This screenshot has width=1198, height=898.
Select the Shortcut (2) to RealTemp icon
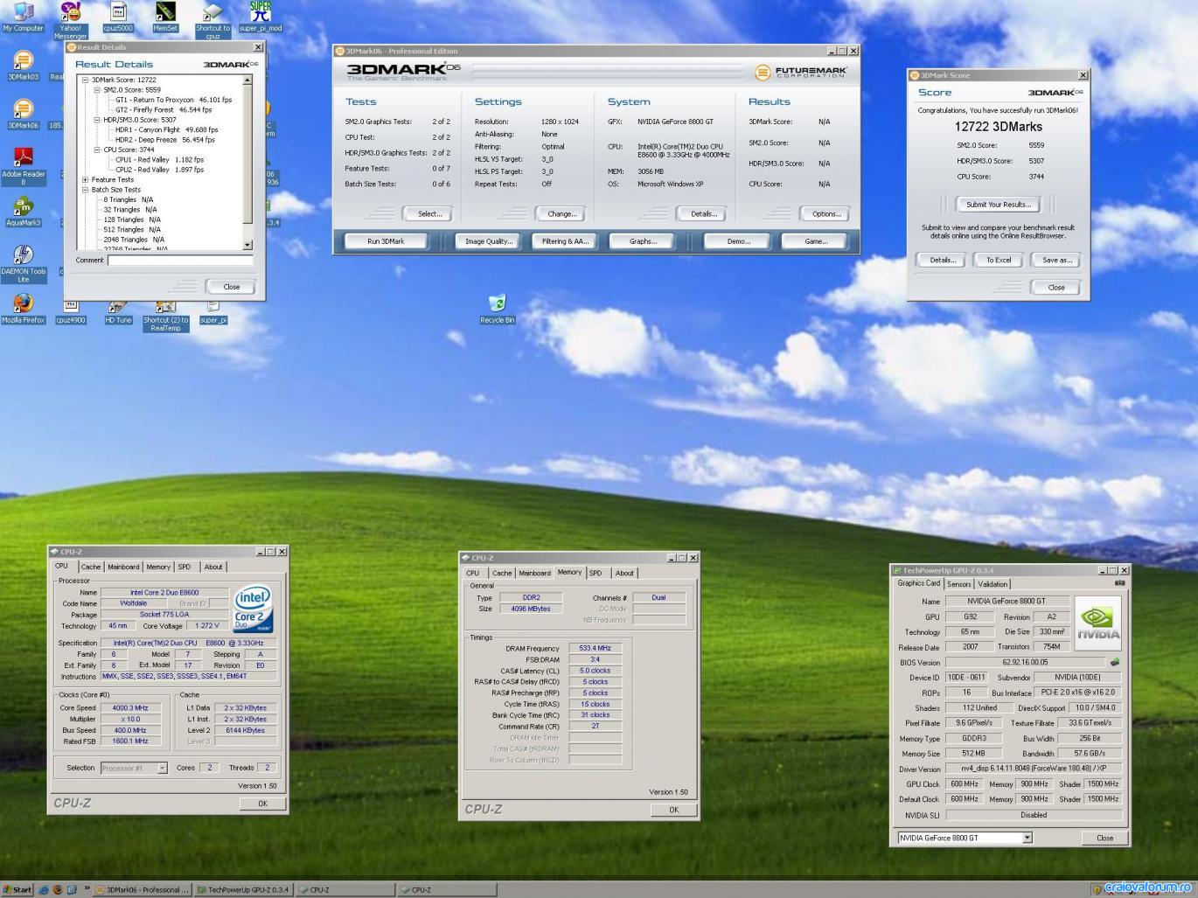pos(165,315)
